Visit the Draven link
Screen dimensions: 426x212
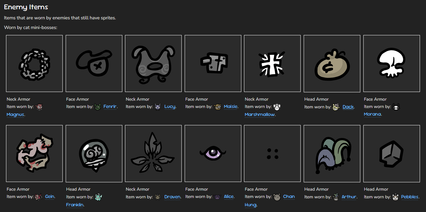pyautogui.click(x=172, y=197)
